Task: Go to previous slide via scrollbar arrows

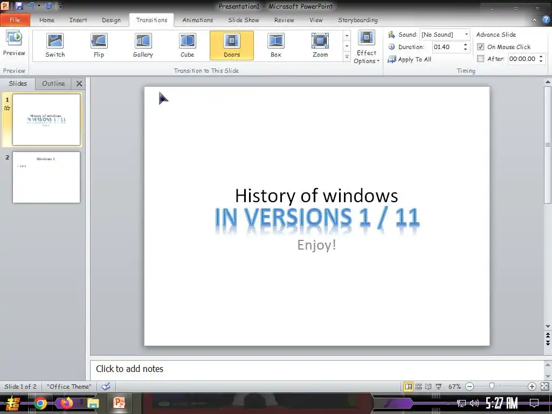Action: [548, 334]
